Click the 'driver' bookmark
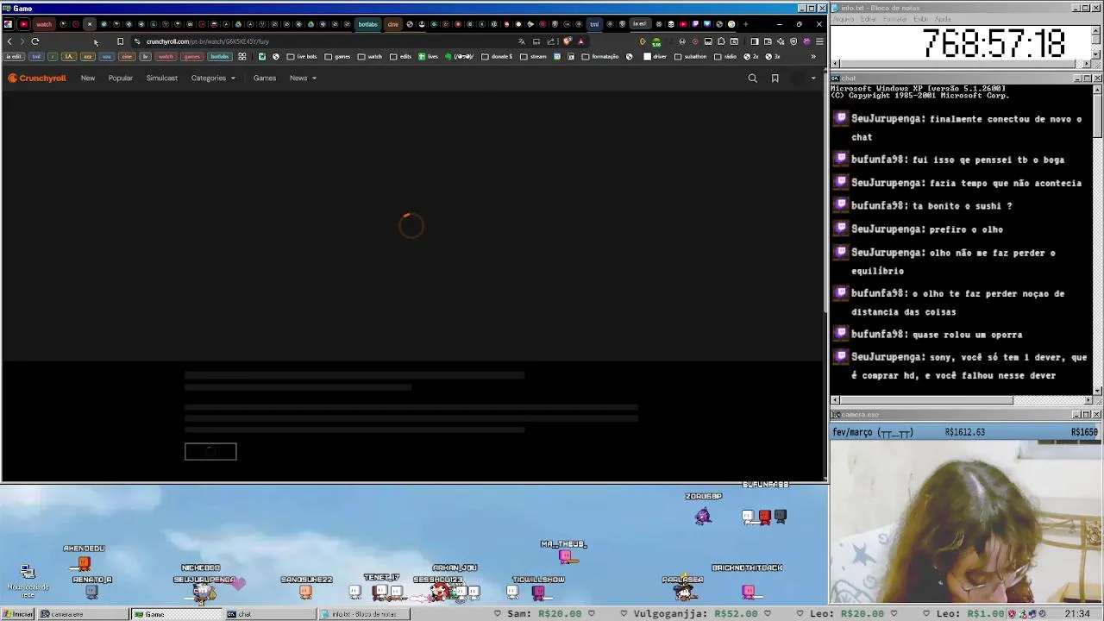The height and width of the screenshot is (621, 1104). [x=655, y=57]
